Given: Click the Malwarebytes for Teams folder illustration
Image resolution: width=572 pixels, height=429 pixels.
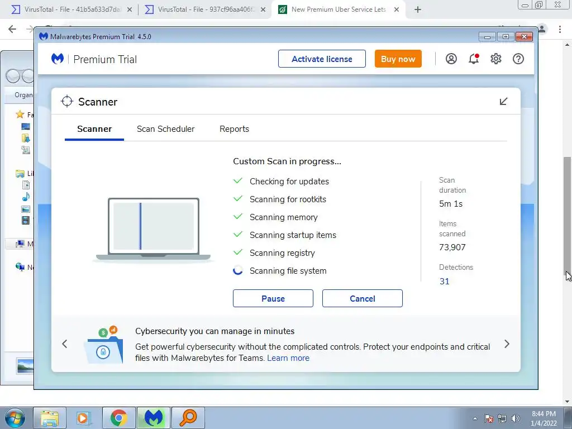Looking at the screenshot, I should [x=103, y=345].
